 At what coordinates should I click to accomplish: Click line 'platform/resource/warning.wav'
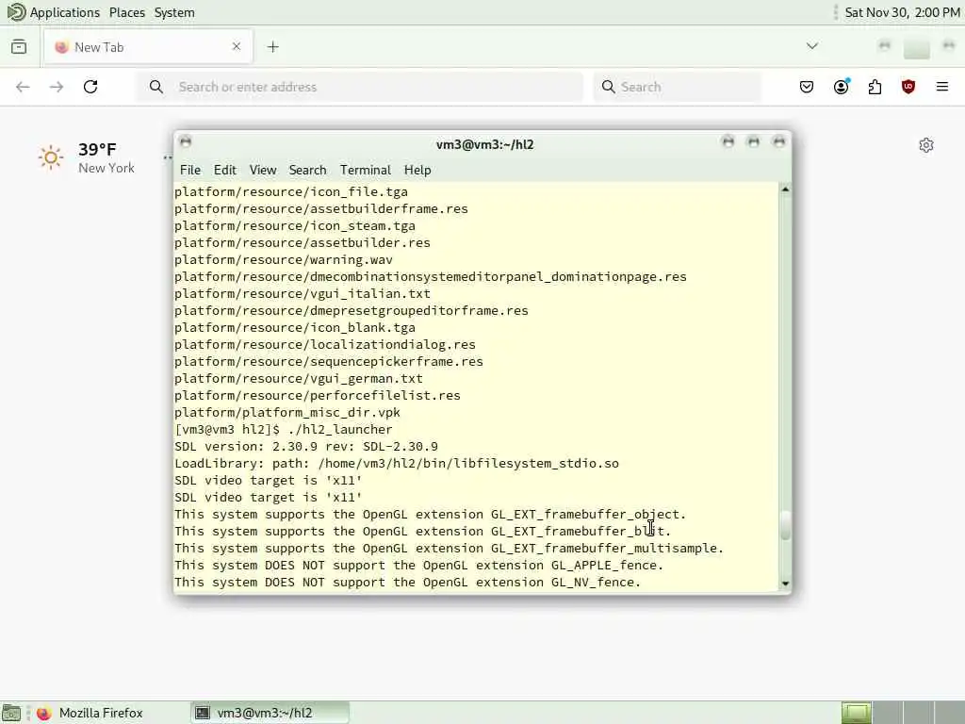(283, 260)
